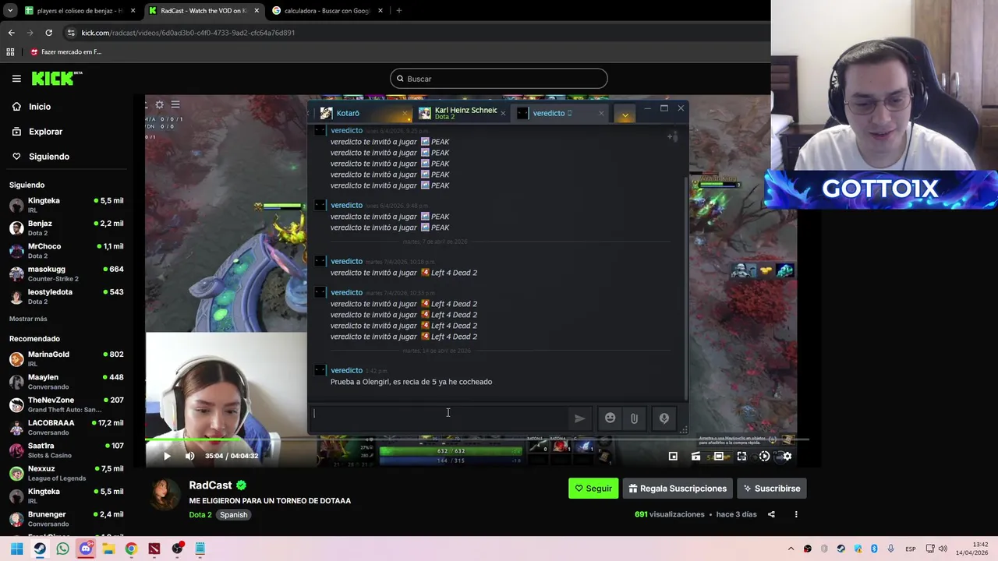
Task: Open Discord from taskbar
Action: (x=86, y=549)
